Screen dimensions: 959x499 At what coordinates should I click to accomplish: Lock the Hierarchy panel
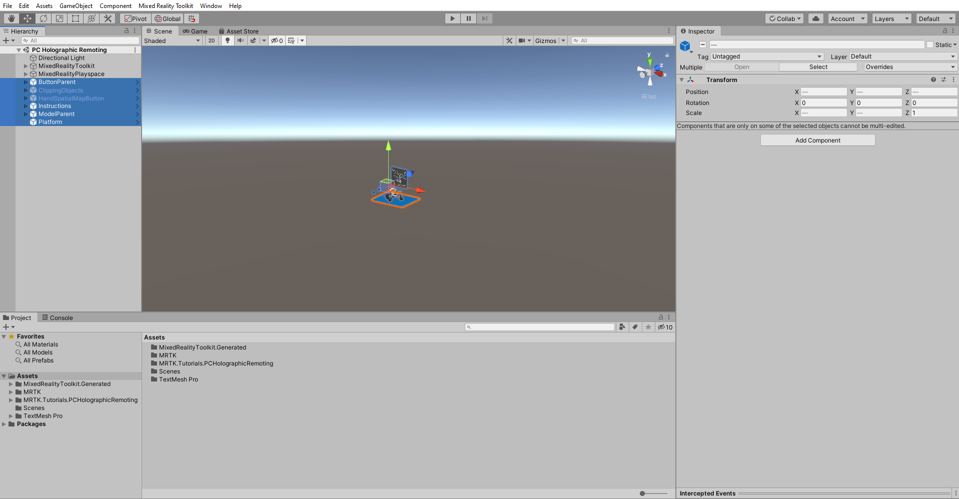pyautogui.click(x=127, y=31)
